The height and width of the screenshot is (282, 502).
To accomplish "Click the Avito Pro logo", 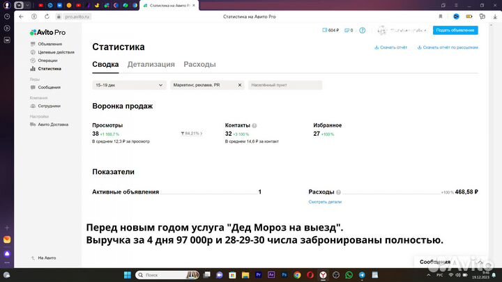I will [47, 32].
